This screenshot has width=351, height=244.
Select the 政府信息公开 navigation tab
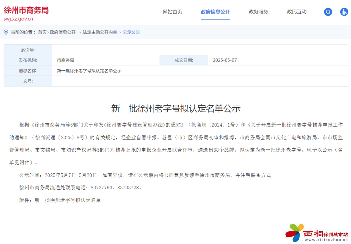[215, 12]
